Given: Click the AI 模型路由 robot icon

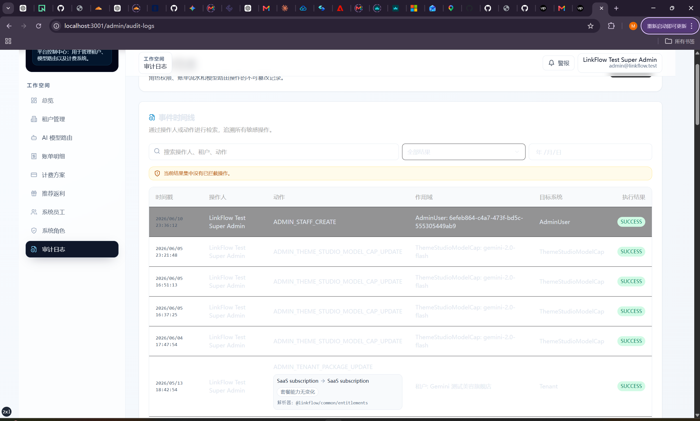Looking at the screenshot, I should click(34, 138).
